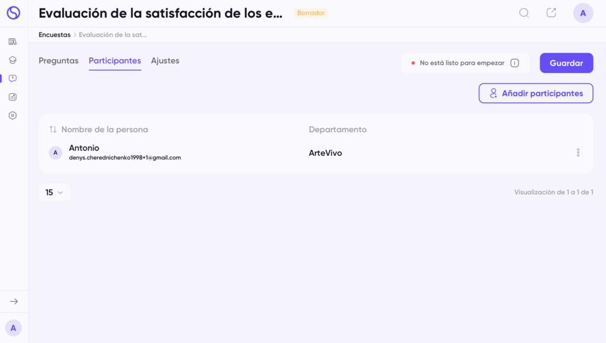Click the Guardar button
Image resolution: width=606 pixels, height=343 pixels.
click(566, 63)
